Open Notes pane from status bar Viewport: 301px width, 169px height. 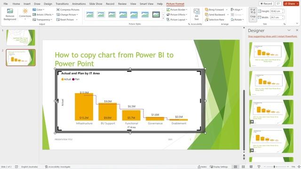coord(202,167)
